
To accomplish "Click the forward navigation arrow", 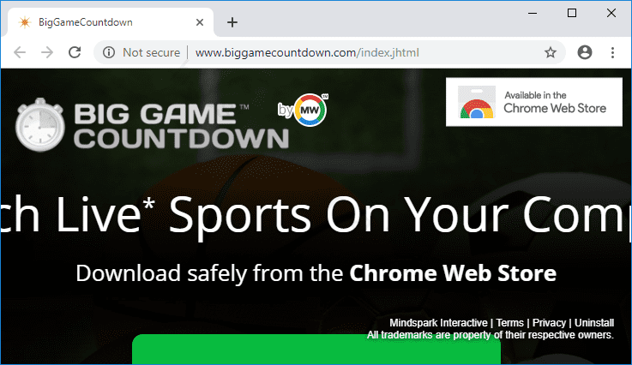I will [47, 52].
